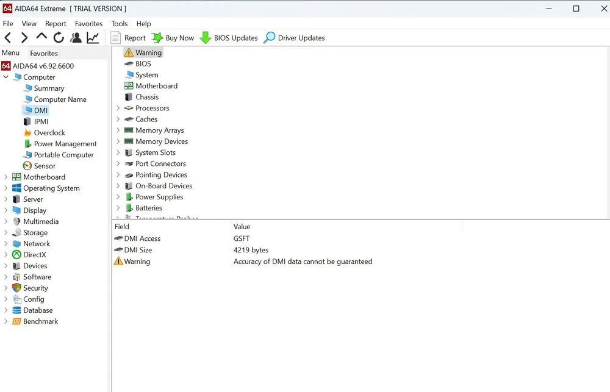Open the sidebar Menu tab
Image resolution: width=610 pixels, height=392 pixels.
pyautogui.click(x=10, y=53)
